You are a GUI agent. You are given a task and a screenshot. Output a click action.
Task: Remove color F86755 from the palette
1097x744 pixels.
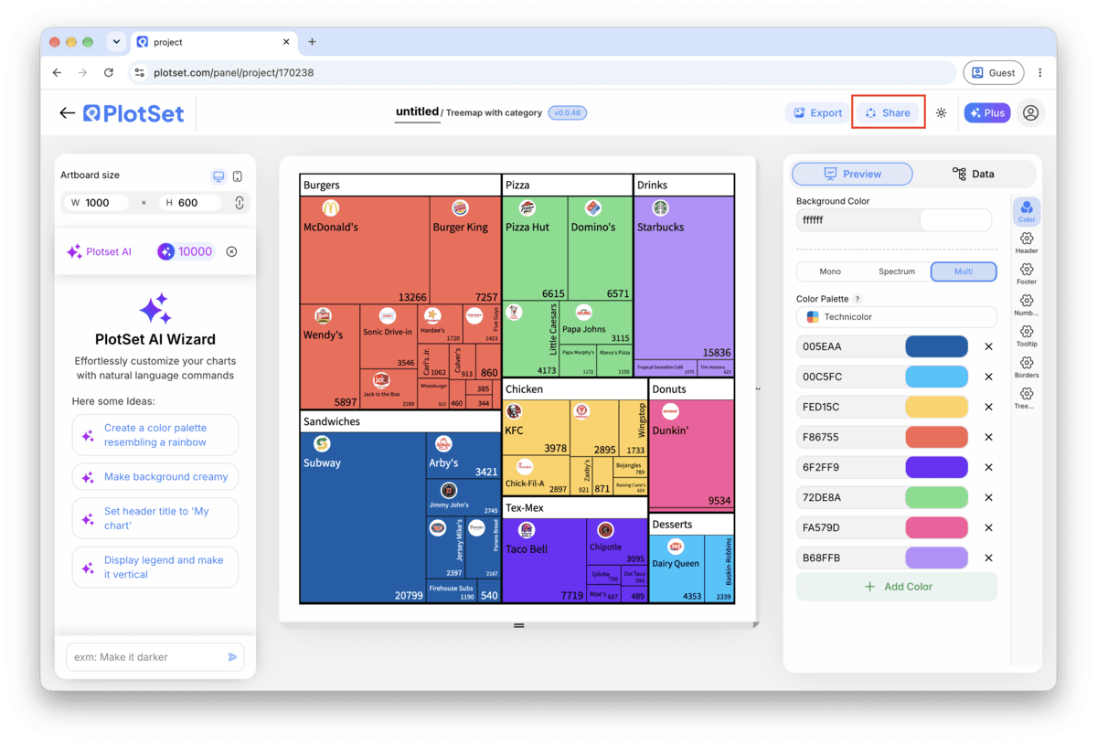click(x=988, y=437)
